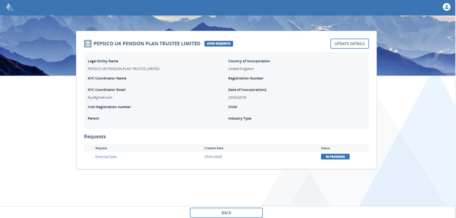Click the bank building entity icon
Viewport: 456px width, 218px height.
point(88,44)
